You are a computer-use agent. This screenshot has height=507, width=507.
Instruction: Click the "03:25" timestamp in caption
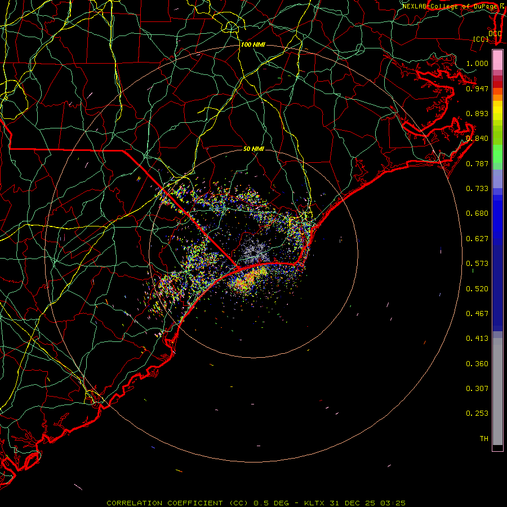pyautogui.click(x=393, y=503)
